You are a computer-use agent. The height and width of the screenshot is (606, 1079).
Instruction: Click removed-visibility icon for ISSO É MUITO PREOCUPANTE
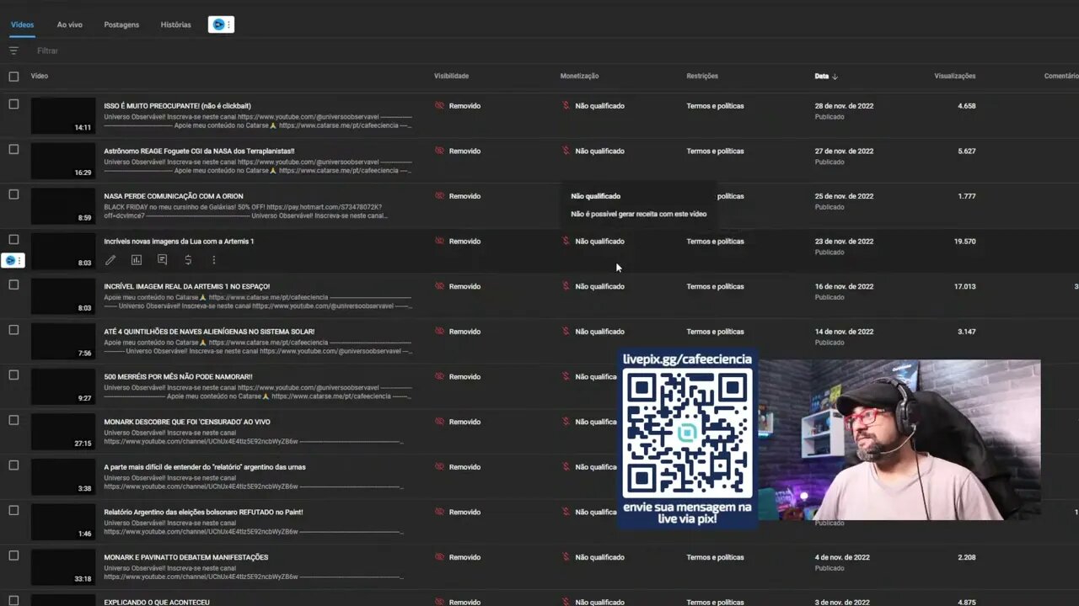[439, 106]
